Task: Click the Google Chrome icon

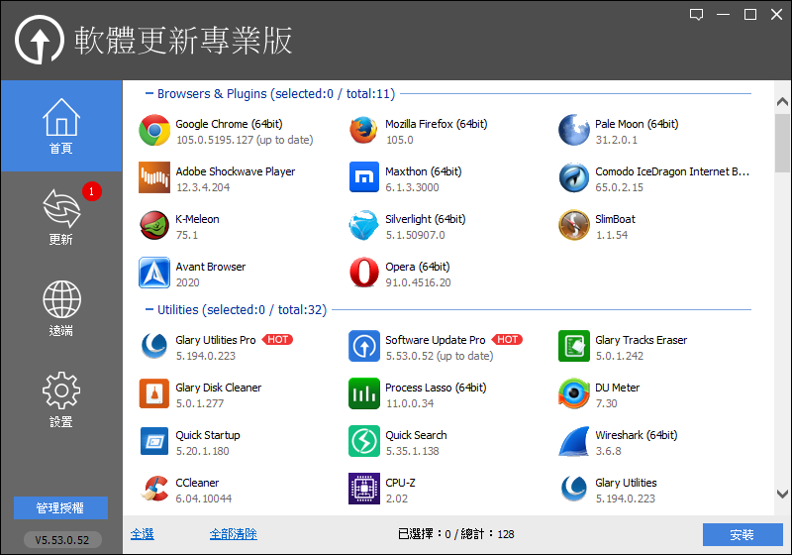Action: pos(154,130)
